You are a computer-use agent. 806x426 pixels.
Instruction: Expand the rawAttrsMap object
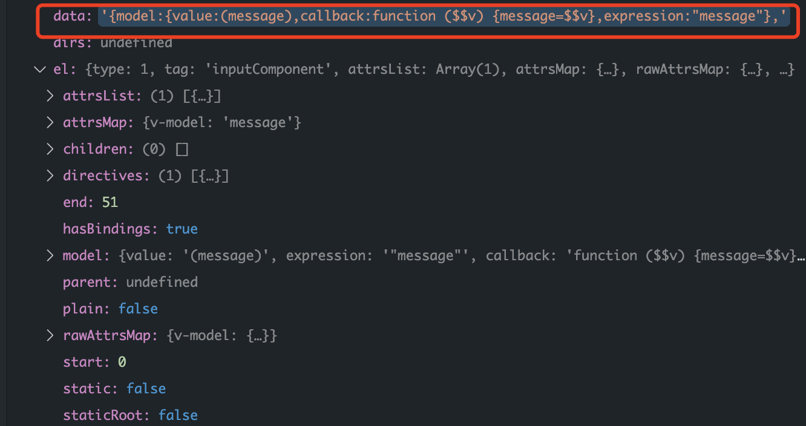[x=50, y=336]
